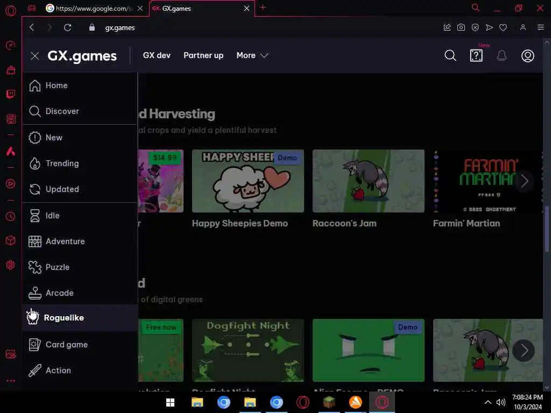Image resolution: width=551 pixels, height=413 pixels.
Task: Reload the gx.games page
Action: (x=67, y=27)
